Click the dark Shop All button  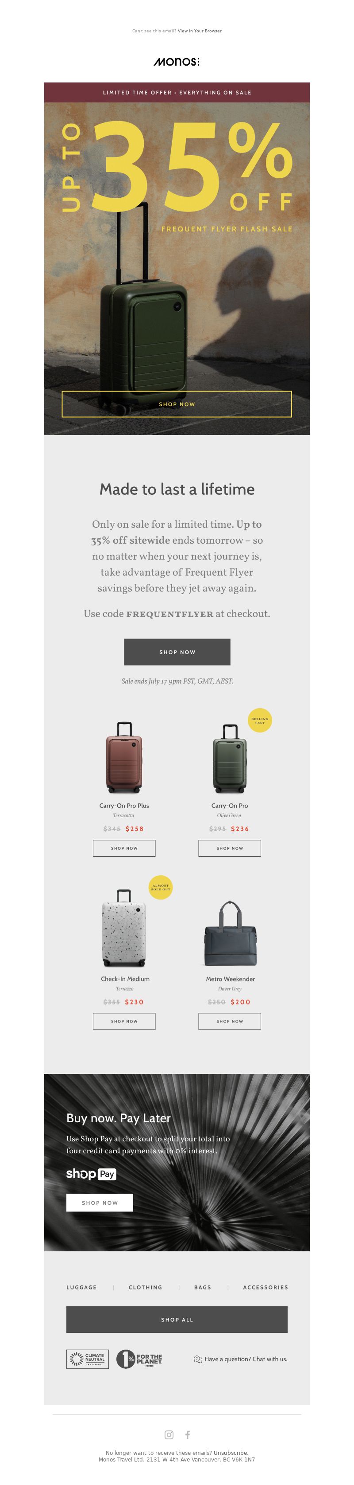[x=177, y=1320]
